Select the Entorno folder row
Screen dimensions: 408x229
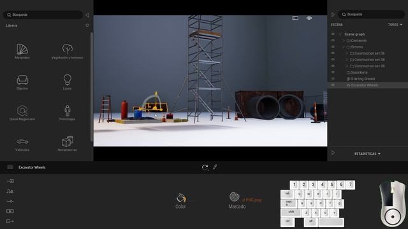368,47
